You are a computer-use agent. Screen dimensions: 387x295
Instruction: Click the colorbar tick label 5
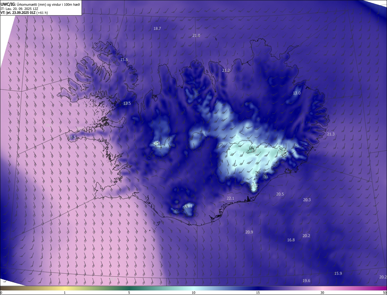[129, 293]
